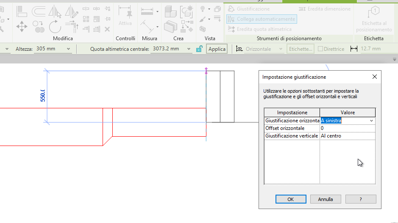Collapse the ribbon panel arrow at right

point(395,60)
